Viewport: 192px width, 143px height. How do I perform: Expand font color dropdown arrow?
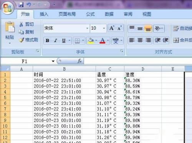[108, 40]
